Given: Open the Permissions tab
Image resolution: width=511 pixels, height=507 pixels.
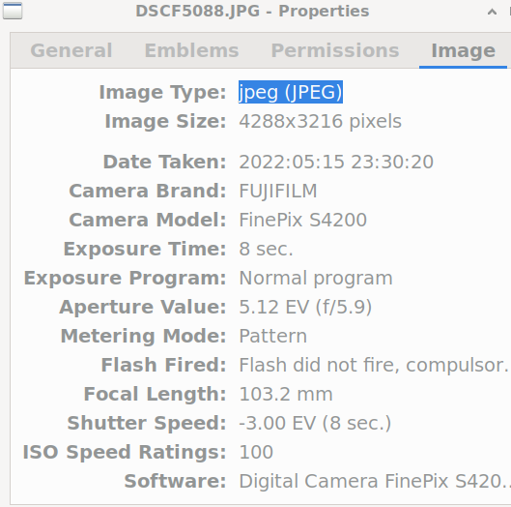Looking at the screenshot, I should point(335,50).
